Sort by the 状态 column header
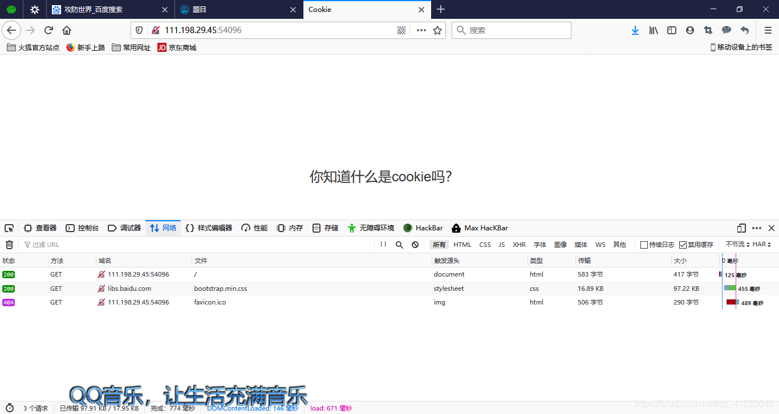This screenshot has width=779, height=414. pos(24,261)
